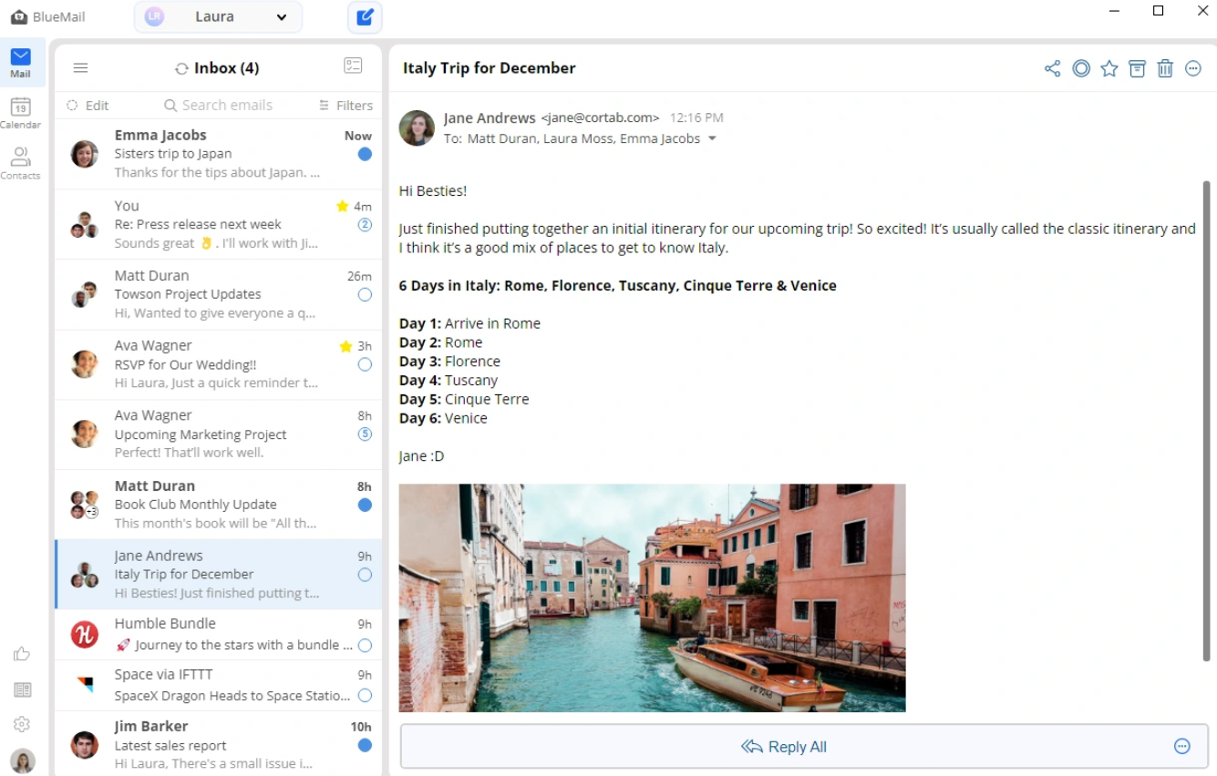Toggle unread status on Emma Jacobs' email
The image size is (1217, 776).
click(365, 154)
